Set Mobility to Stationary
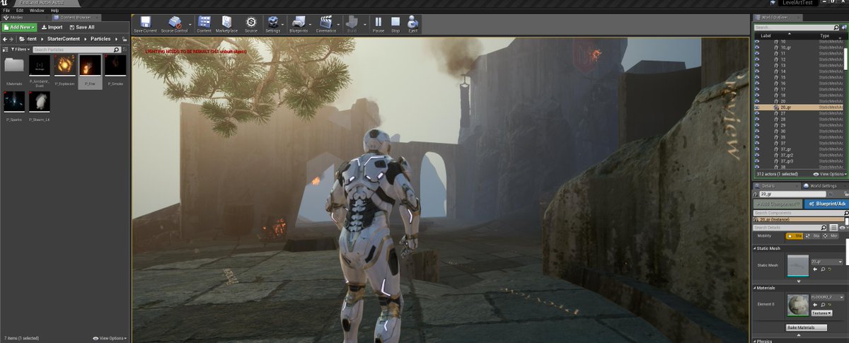Viewport: 849px width, 343px height. click(x=812, y=236)
